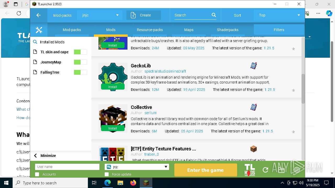Expand the jnjc mod-pack dropdown
The height and width of the screenshot is (188, 335).
tap(100, 15)
